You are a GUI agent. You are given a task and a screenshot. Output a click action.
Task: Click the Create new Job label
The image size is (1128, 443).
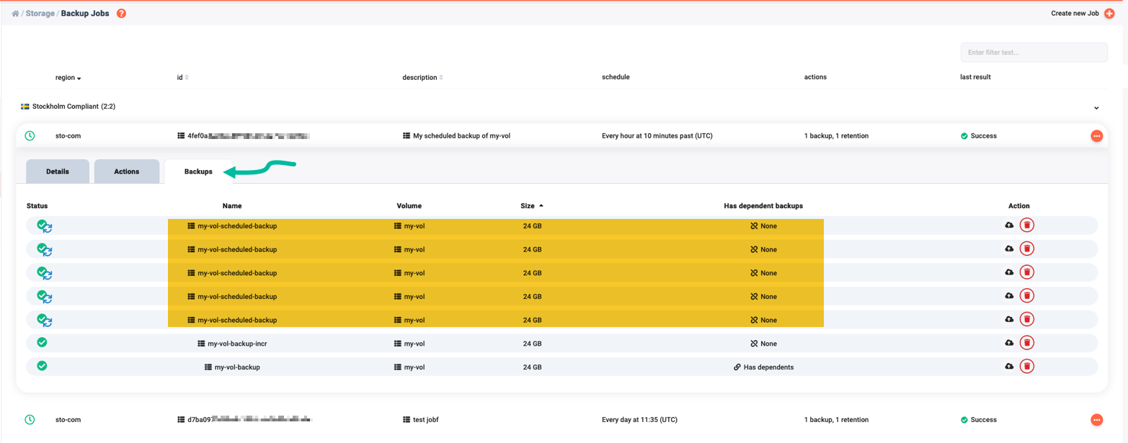(1075, 14)
